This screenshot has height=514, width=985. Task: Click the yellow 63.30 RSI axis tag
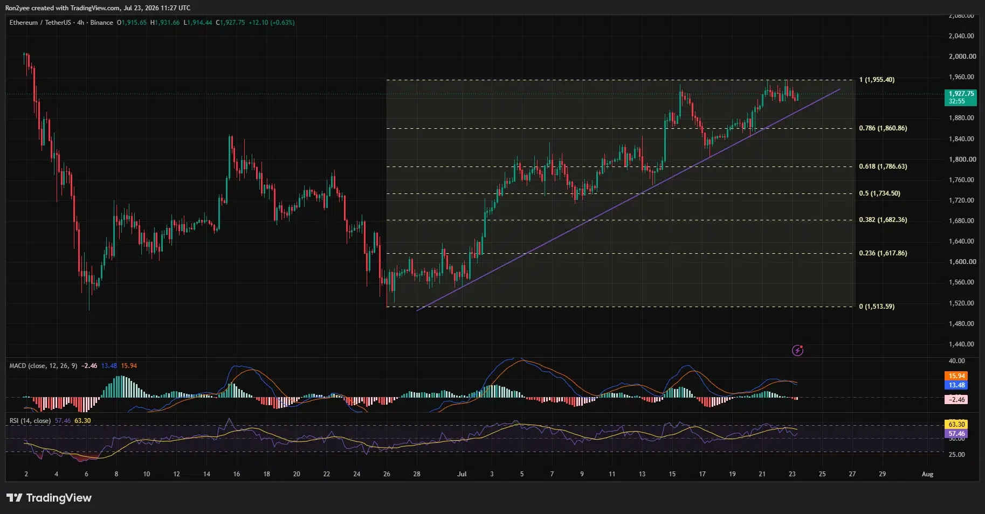[x=956, y=425]
